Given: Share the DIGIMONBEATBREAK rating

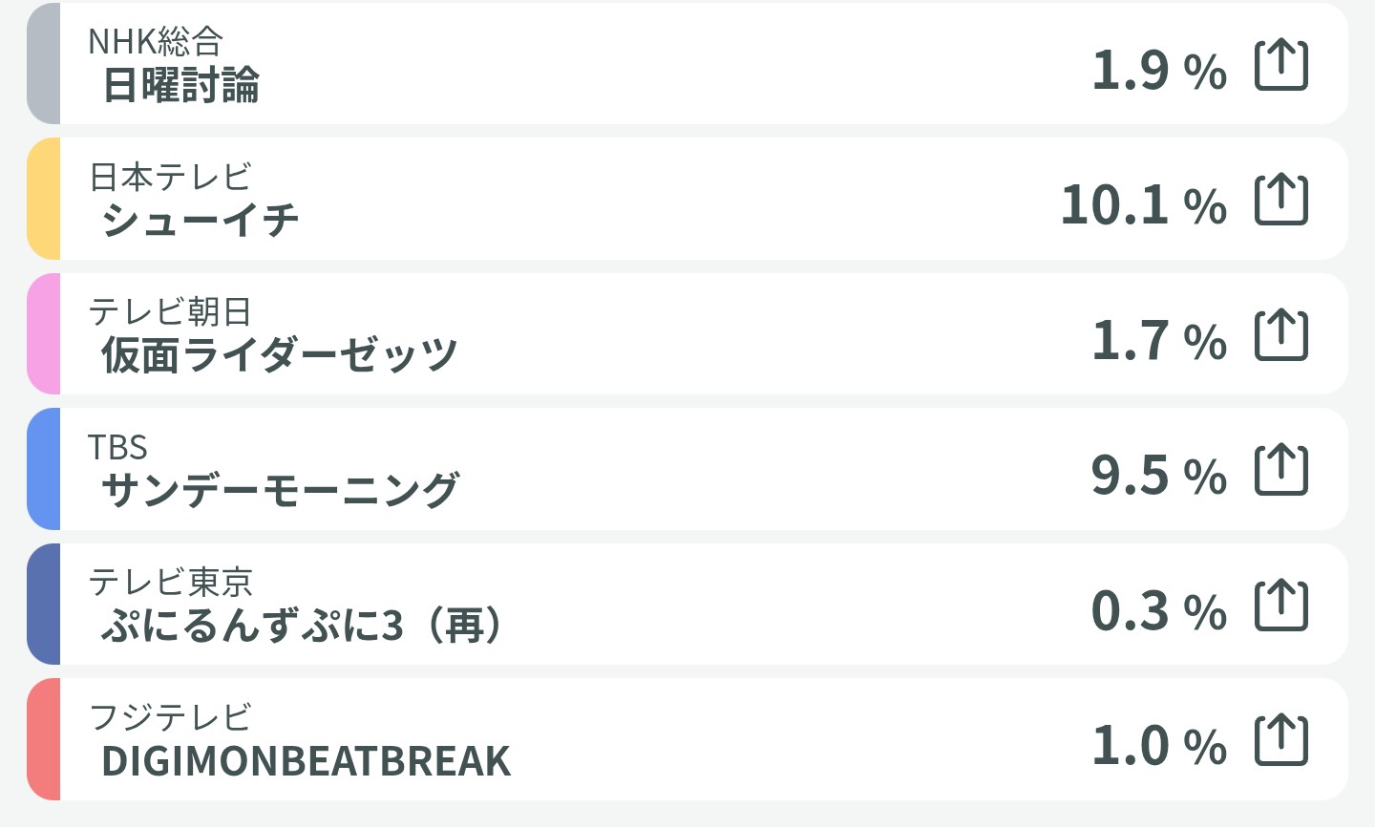Looking at the screenshot, I should pyautogui.click(x=1280, y=740).
